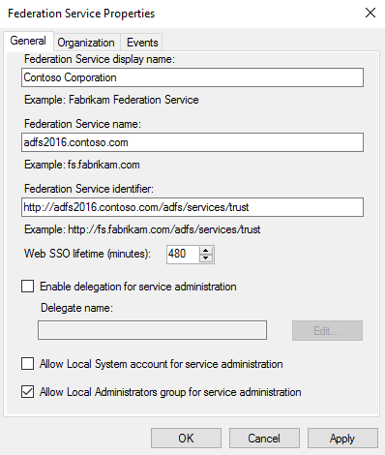The height and width of the screenshot is (455, 385).
Task: Open the Organization tab
Action: pos(86,43)
